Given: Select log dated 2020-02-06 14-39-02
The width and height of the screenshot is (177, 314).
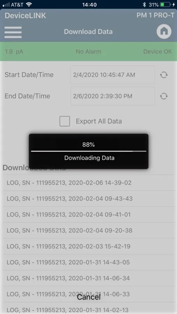Looking at the screenshot, I should click(x=89, y=182).
